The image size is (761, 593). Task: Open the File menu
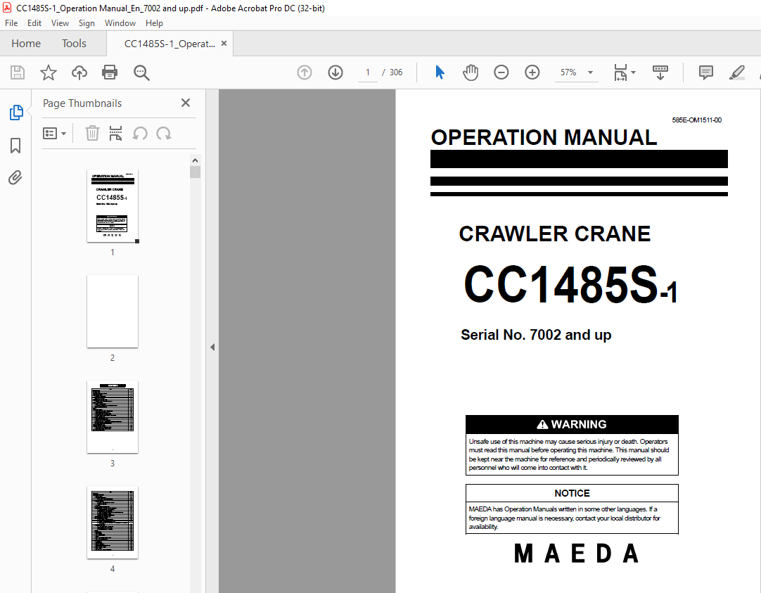tap(11, 23)
